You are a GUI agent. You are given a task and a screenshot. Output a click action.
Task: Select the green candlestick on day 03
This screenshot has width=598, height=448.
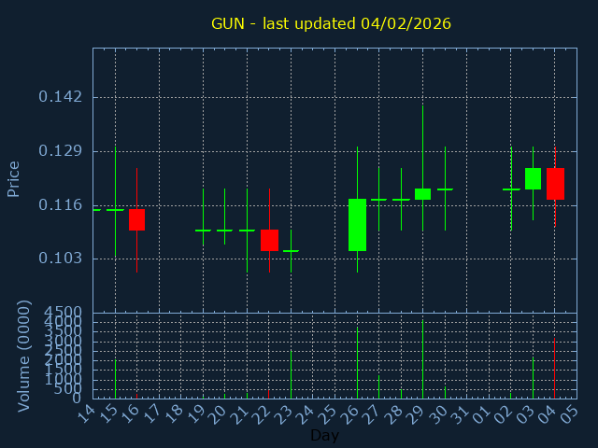[x=533, y=178]
